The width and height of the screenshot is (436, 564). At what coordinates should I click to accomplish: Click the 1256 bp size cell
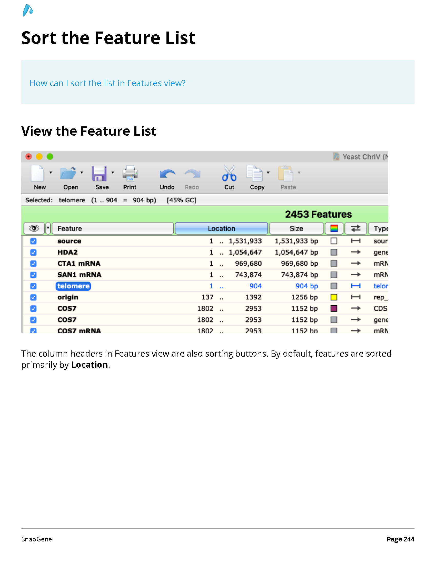click(x=304, y=297)
